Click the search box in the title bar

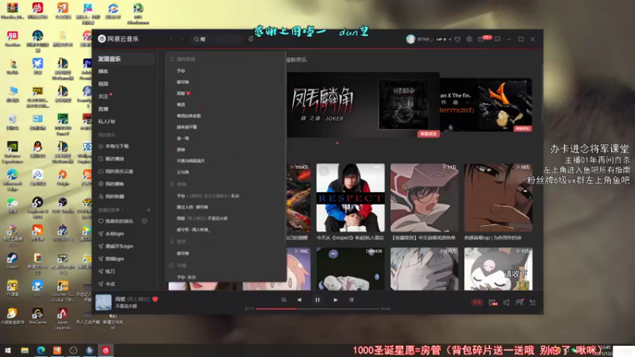pos(217,39)
